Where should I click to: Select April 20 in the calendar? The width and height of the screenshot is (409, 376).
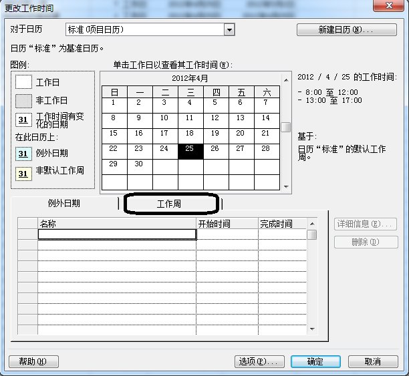point(241,136)
